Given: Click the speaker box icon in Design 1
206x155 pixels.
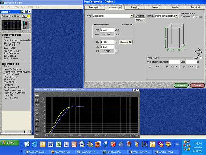Looking at the screenshot, I should 26,25.
